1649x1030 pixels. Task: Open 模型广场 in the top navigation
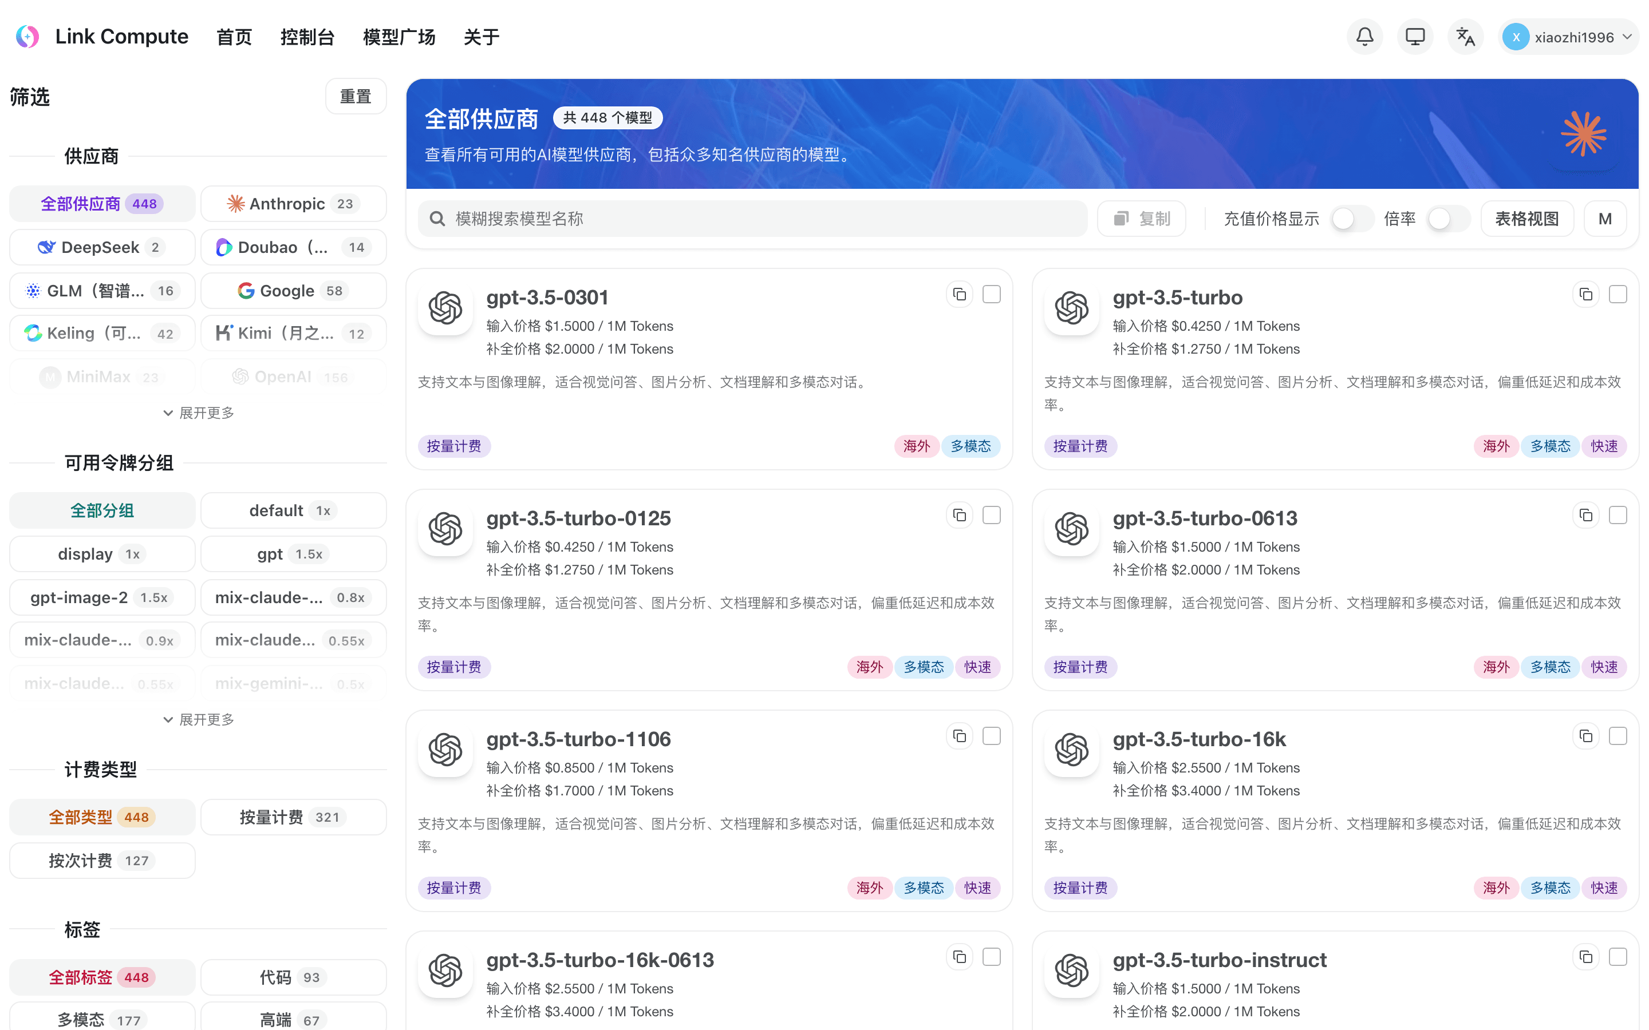[399, 37]
